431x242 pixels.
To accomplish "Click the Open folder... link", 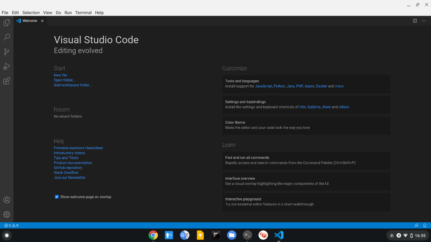I will [65, 80].
